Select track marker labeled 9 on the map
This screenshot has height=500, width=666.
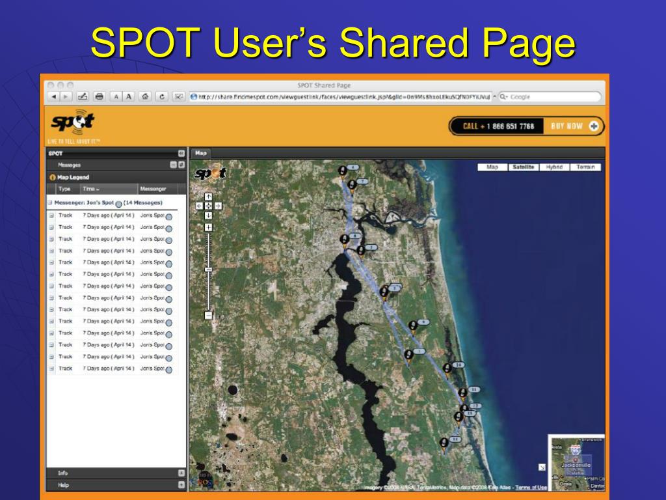pos(412,327)
